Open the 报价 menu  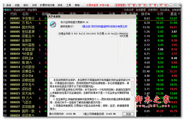click(26, 5)
